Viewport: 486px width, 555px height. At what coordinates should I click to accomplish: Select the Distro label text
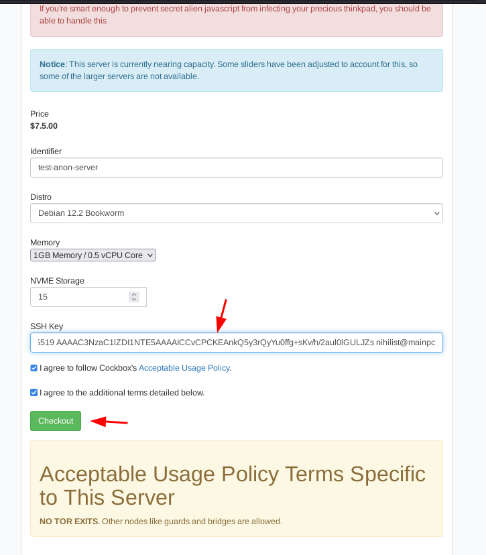[x=41, y=197]
